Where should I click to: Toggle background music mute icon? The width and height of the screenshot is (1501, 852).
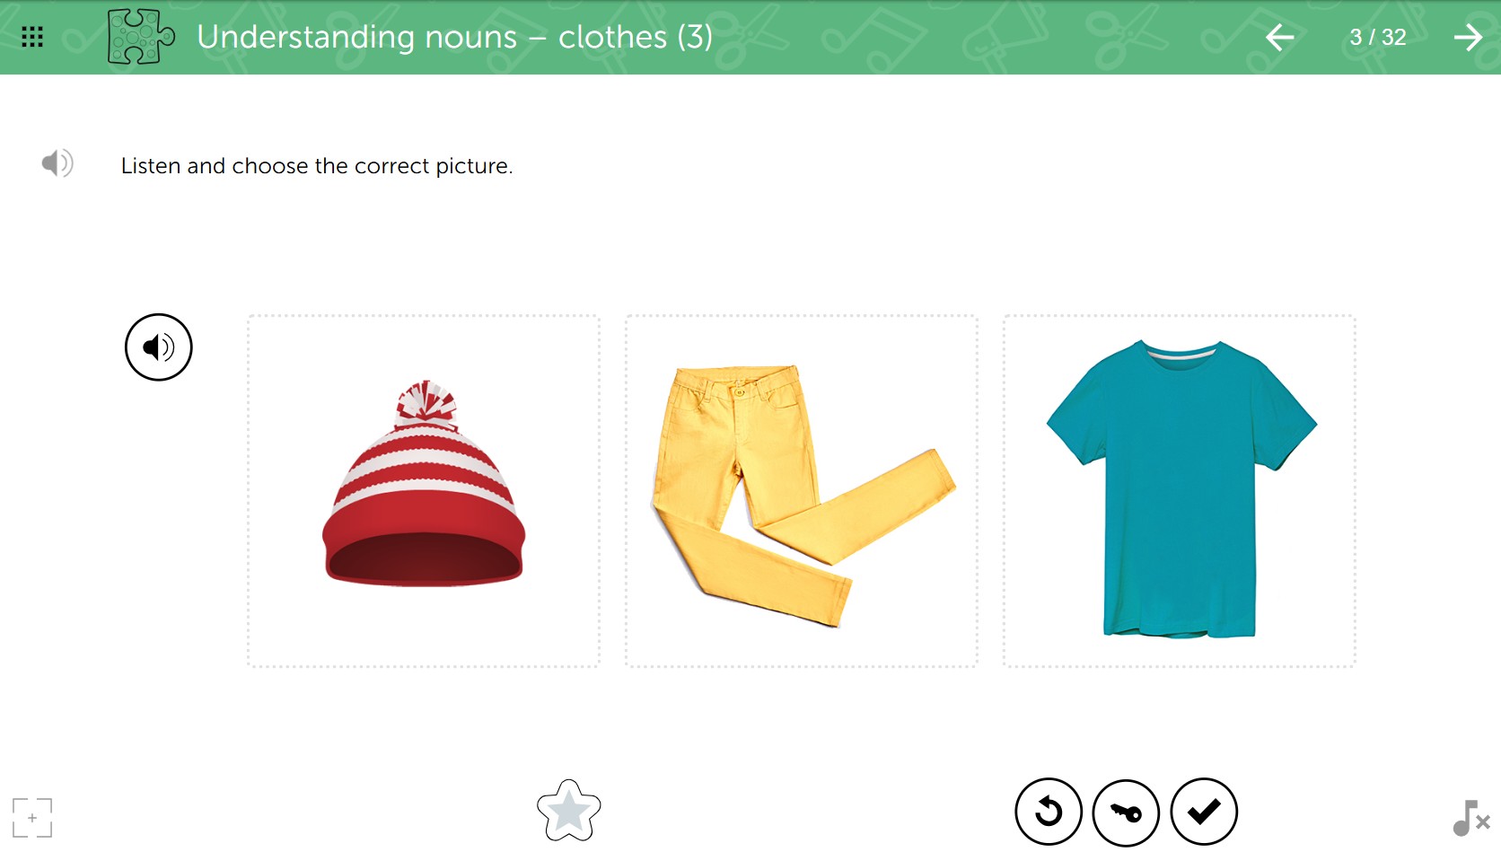[1470, 818]
